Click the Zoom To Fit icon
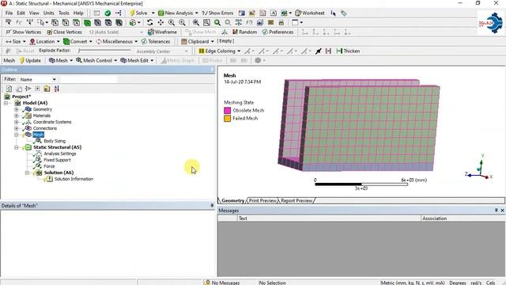Image resolution: width=506 pixels, height=285 pixels. (x=196, y=22)
